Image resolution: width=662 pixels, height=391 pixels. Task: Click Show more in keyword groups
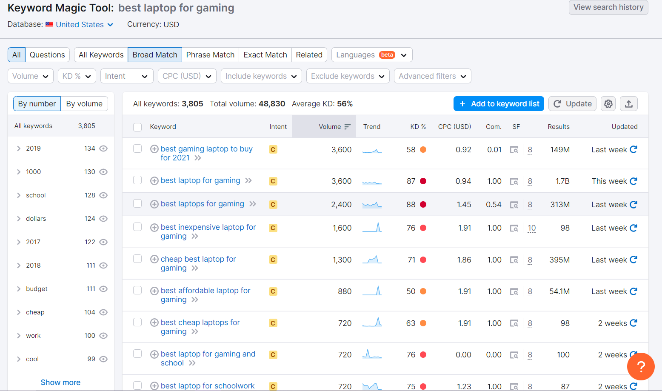pyautogui.click(x=60, y=382)
